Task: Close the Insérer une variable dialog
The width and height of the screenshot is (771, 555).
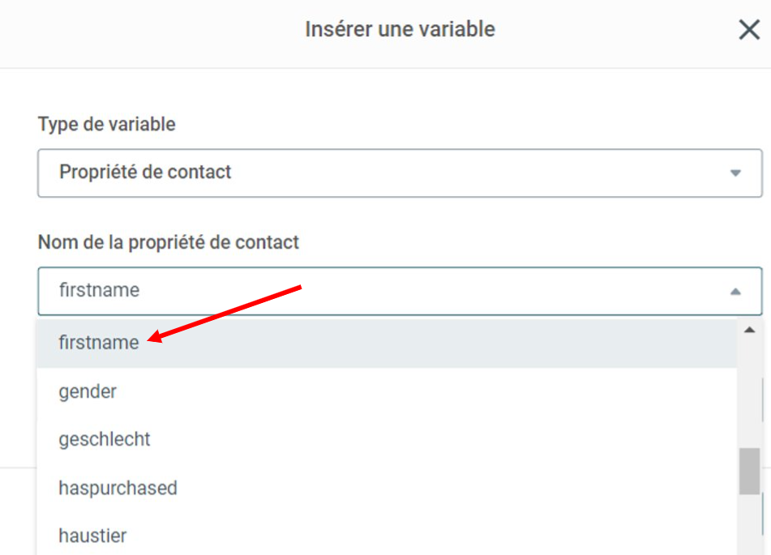Action: pos(749,30)
